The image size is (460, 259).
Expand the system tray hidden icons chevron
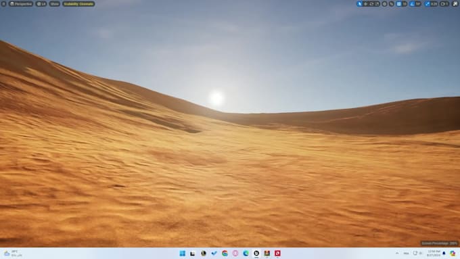click(397, 253)
